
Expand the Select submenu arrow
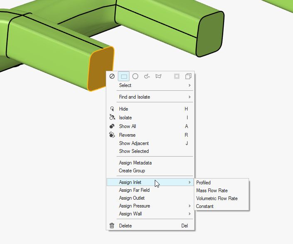[x=190, y=85]
